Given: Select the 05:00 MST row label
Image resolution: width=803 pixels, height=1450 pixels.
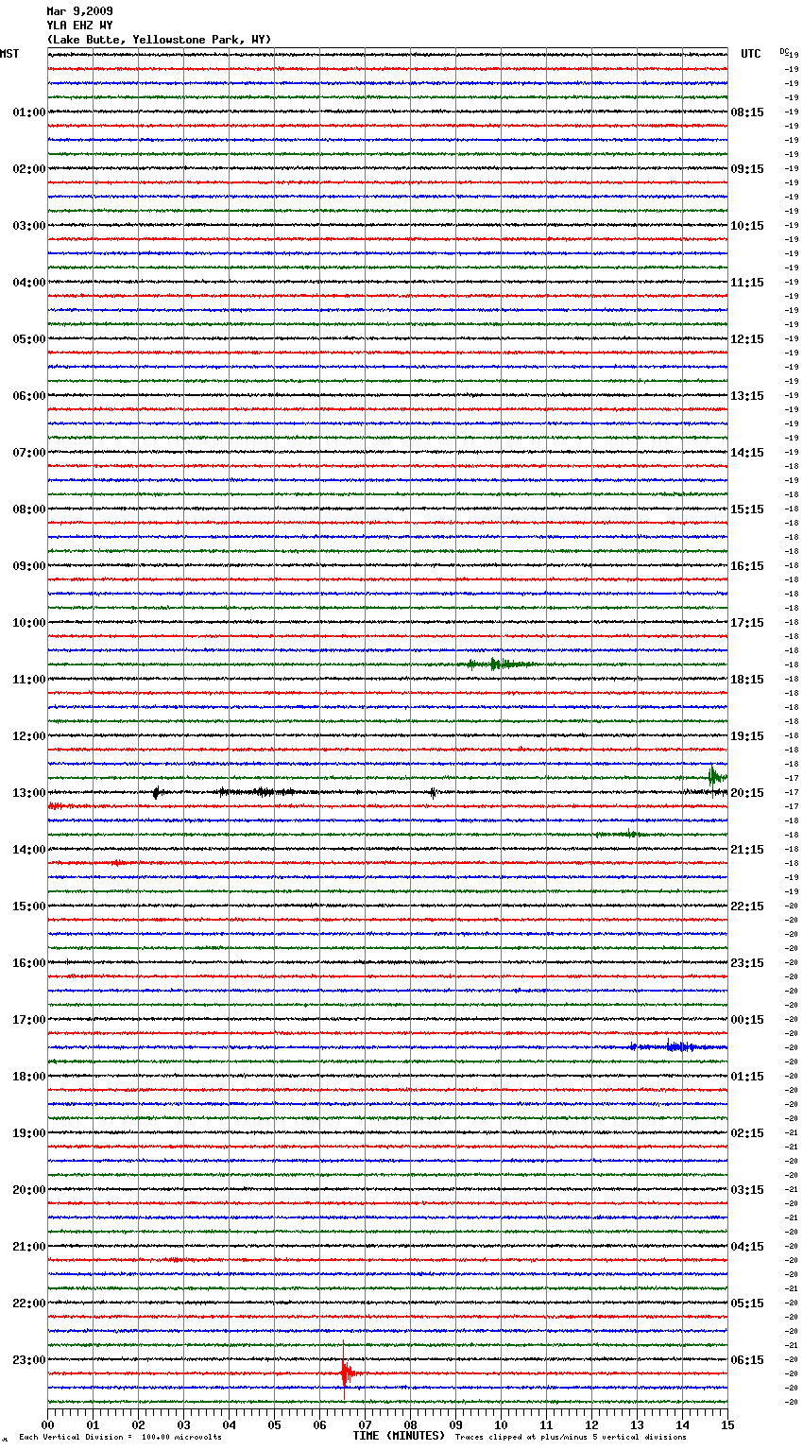Looking at the screenshot, I should (x=28, y=339).
